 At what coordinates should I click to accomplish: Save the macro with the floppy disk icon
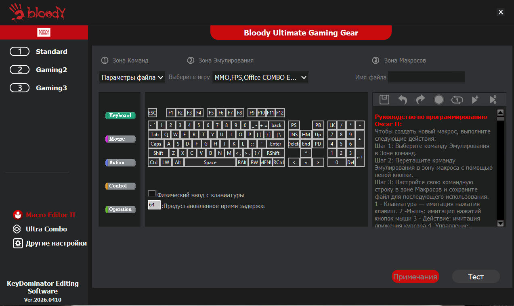pyautogui.click(x=384, y=99)
